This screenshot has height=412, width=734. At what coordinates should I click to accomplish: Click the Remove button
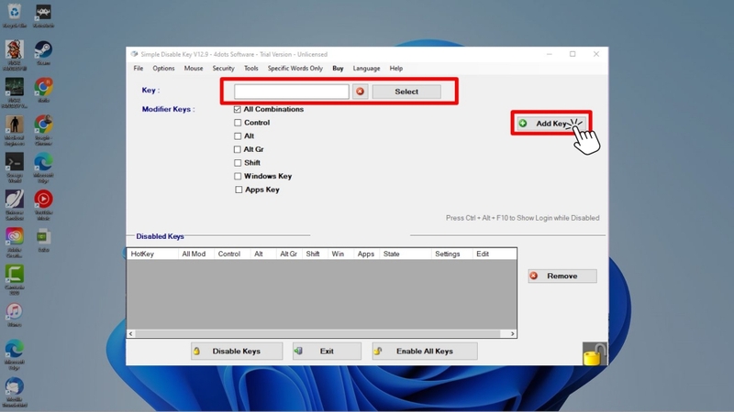562,276
